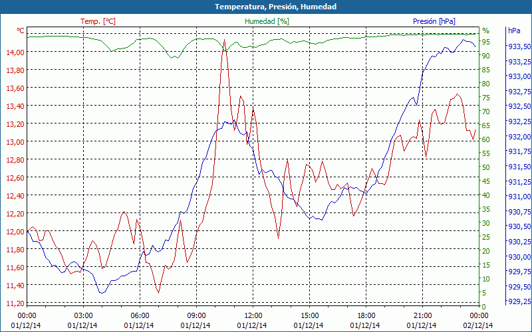Click the 14,00 temperature axis tick
This screenshot has height=332, width=532.
[15, 52]
